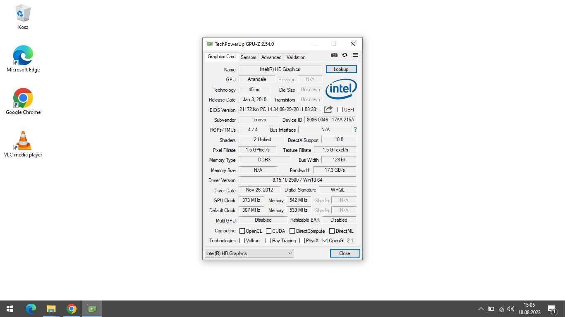Toggle the DirectML checkbox
Image resolution: width=565 pixels, height=317 pixels.
(x=332, y=231)
